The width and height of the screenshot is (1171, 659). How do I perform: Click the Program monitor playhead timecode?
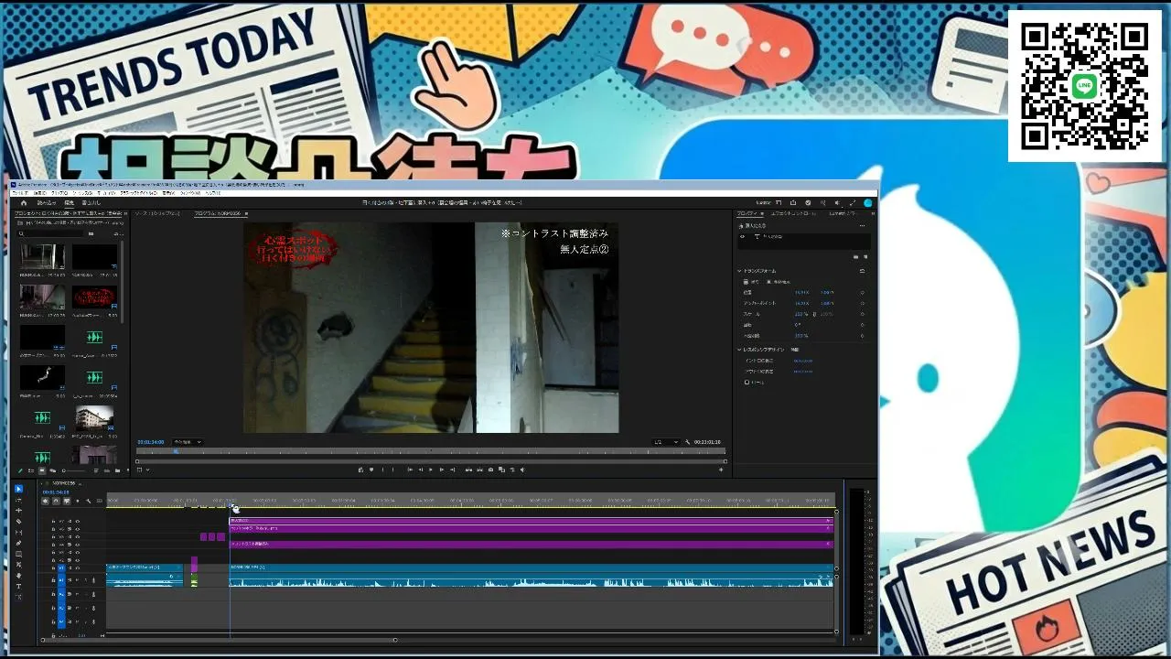(151, 442)
